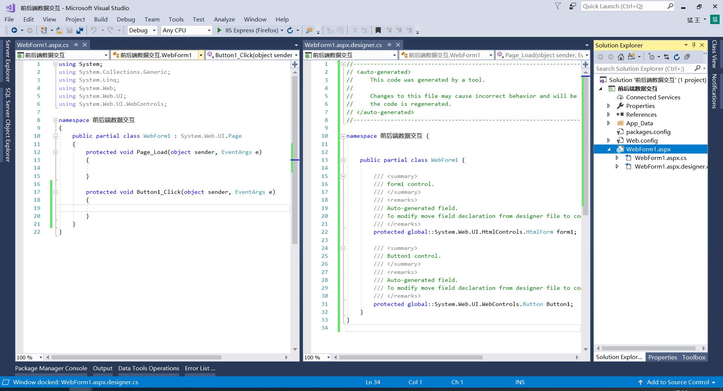Click the New Project toolbar icon
Viewport: 723px width, 391px height.
[x=44, y=30]
